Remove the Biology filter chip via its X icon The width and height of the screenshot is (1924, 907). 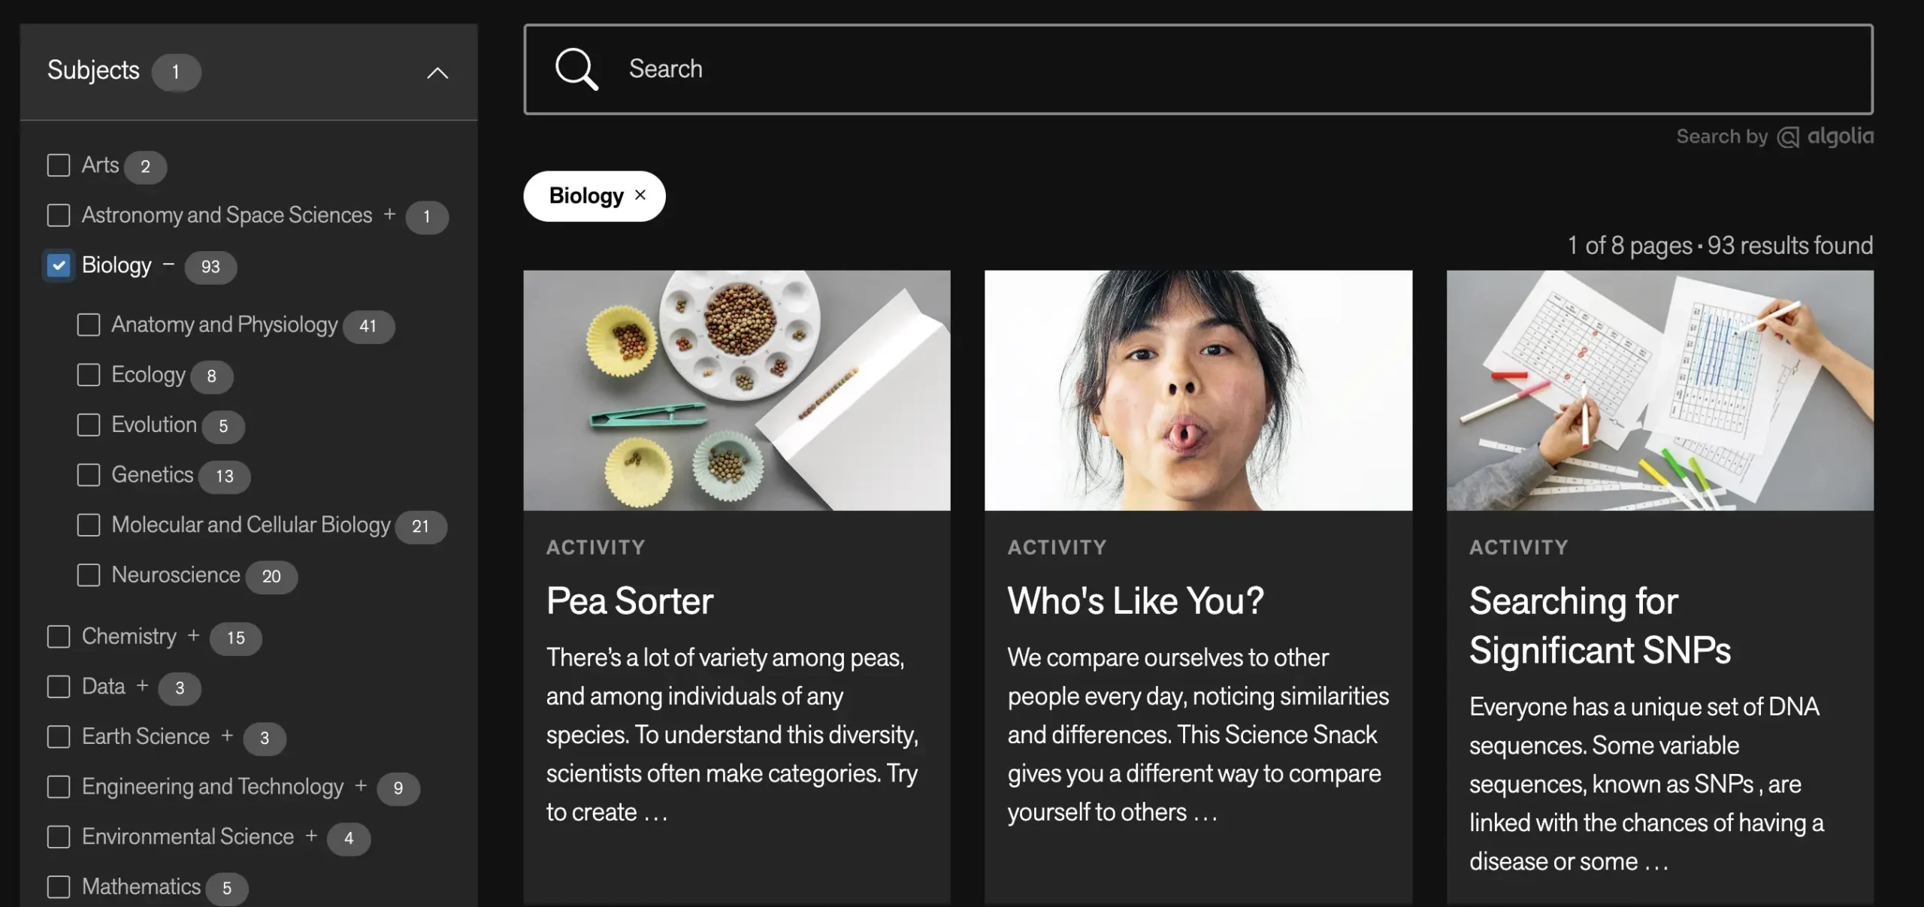click(640, 195)
